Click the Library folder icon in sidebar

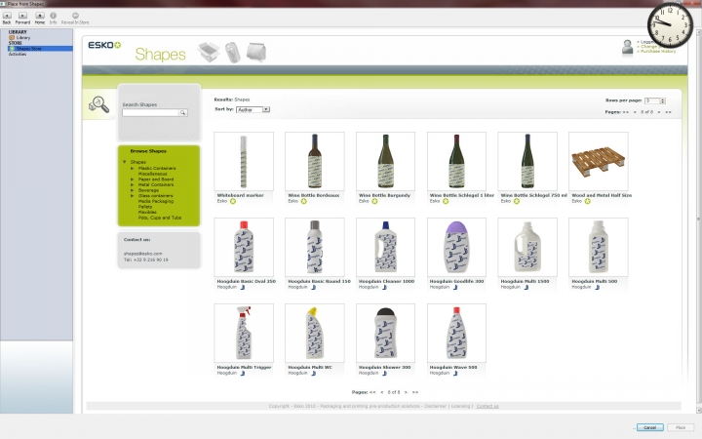tap(12, 38)
